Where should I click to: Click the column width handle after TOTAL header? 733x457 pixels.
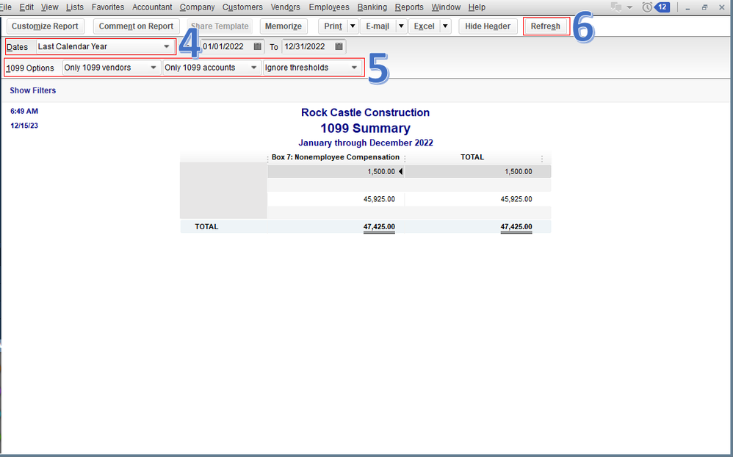(542, 159)
